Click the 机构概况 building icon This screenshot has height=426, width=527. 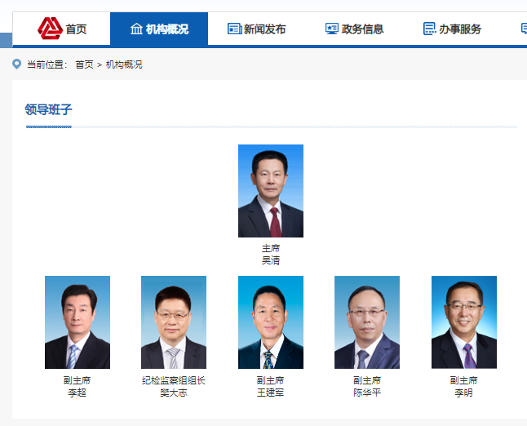pos(136,29)
